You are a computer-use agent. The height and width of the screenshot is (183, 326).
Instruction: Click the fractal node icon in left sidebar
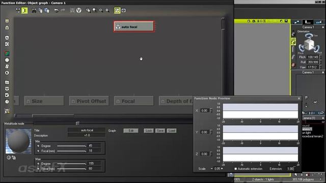(x=7, y=44)
